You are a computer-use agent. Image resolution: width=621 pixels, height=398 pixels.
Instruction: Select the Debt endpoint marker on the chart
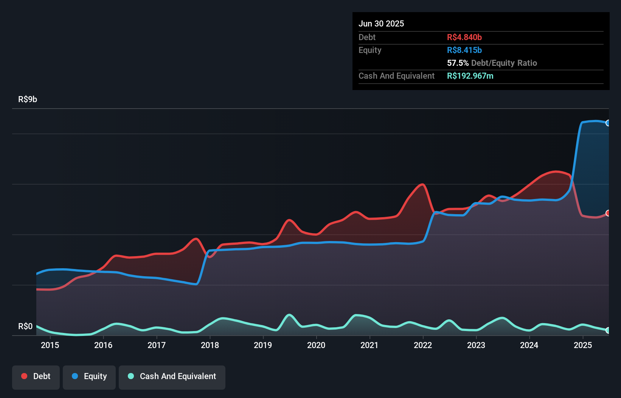pyautogui.click(x=608, y=213)
